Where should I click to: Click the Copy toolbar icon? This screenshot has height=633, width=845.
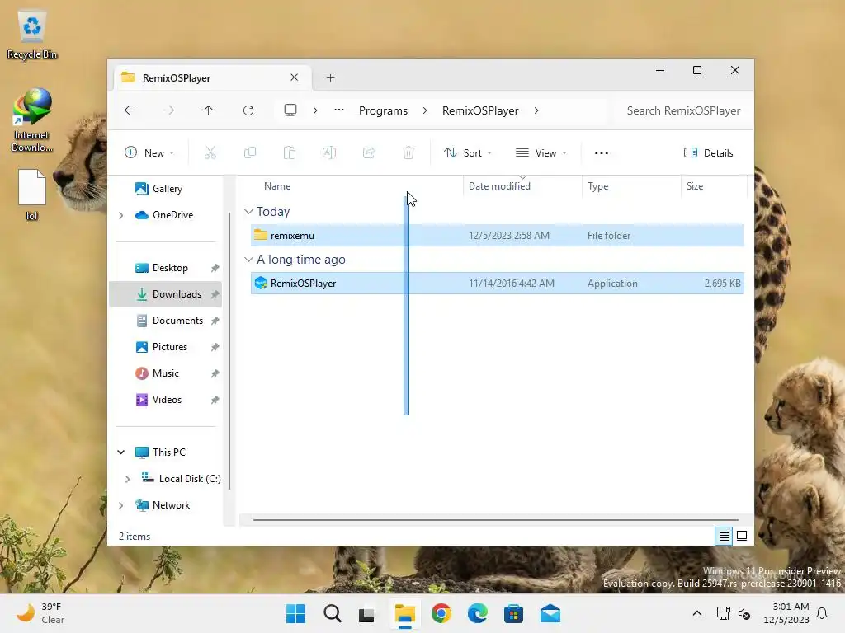coord(250,152)
